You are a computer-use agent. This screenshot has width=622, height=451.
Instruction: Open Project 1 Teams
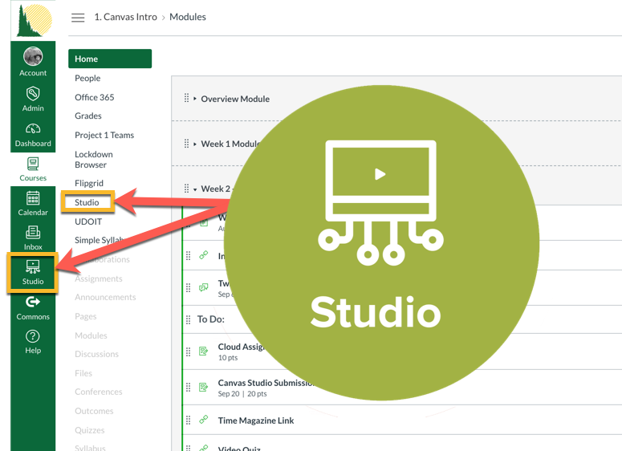tap(104, 136)
